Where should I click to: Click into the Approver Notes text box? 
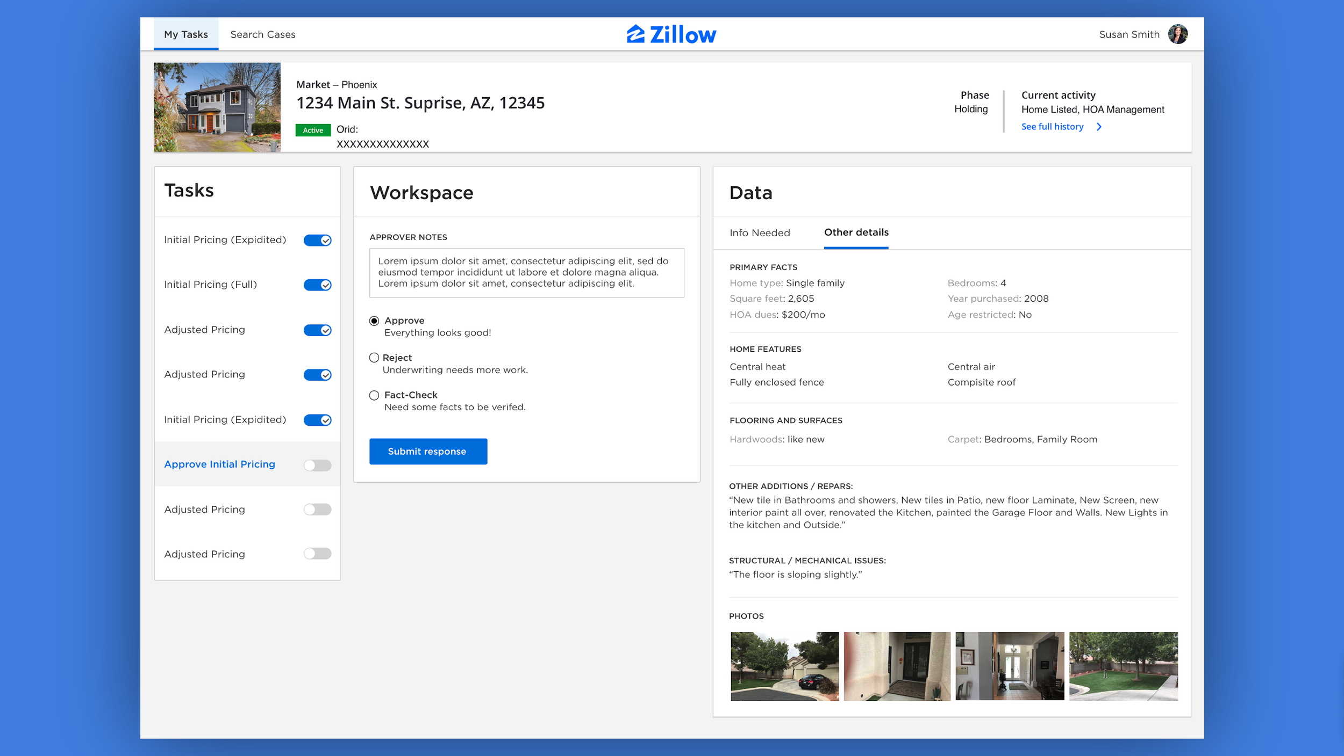526,272
